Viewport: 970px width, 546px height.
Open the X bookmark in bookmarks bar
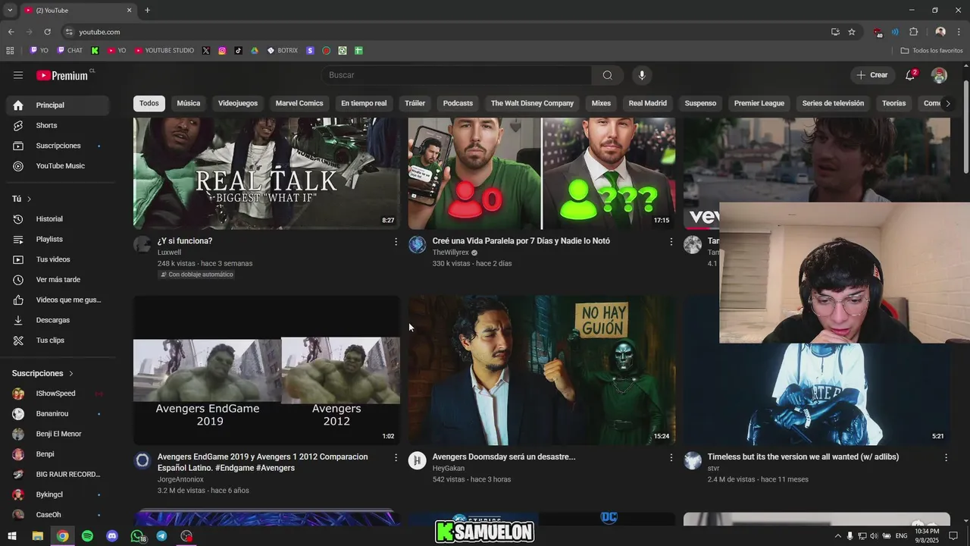[x=206, y=51]
